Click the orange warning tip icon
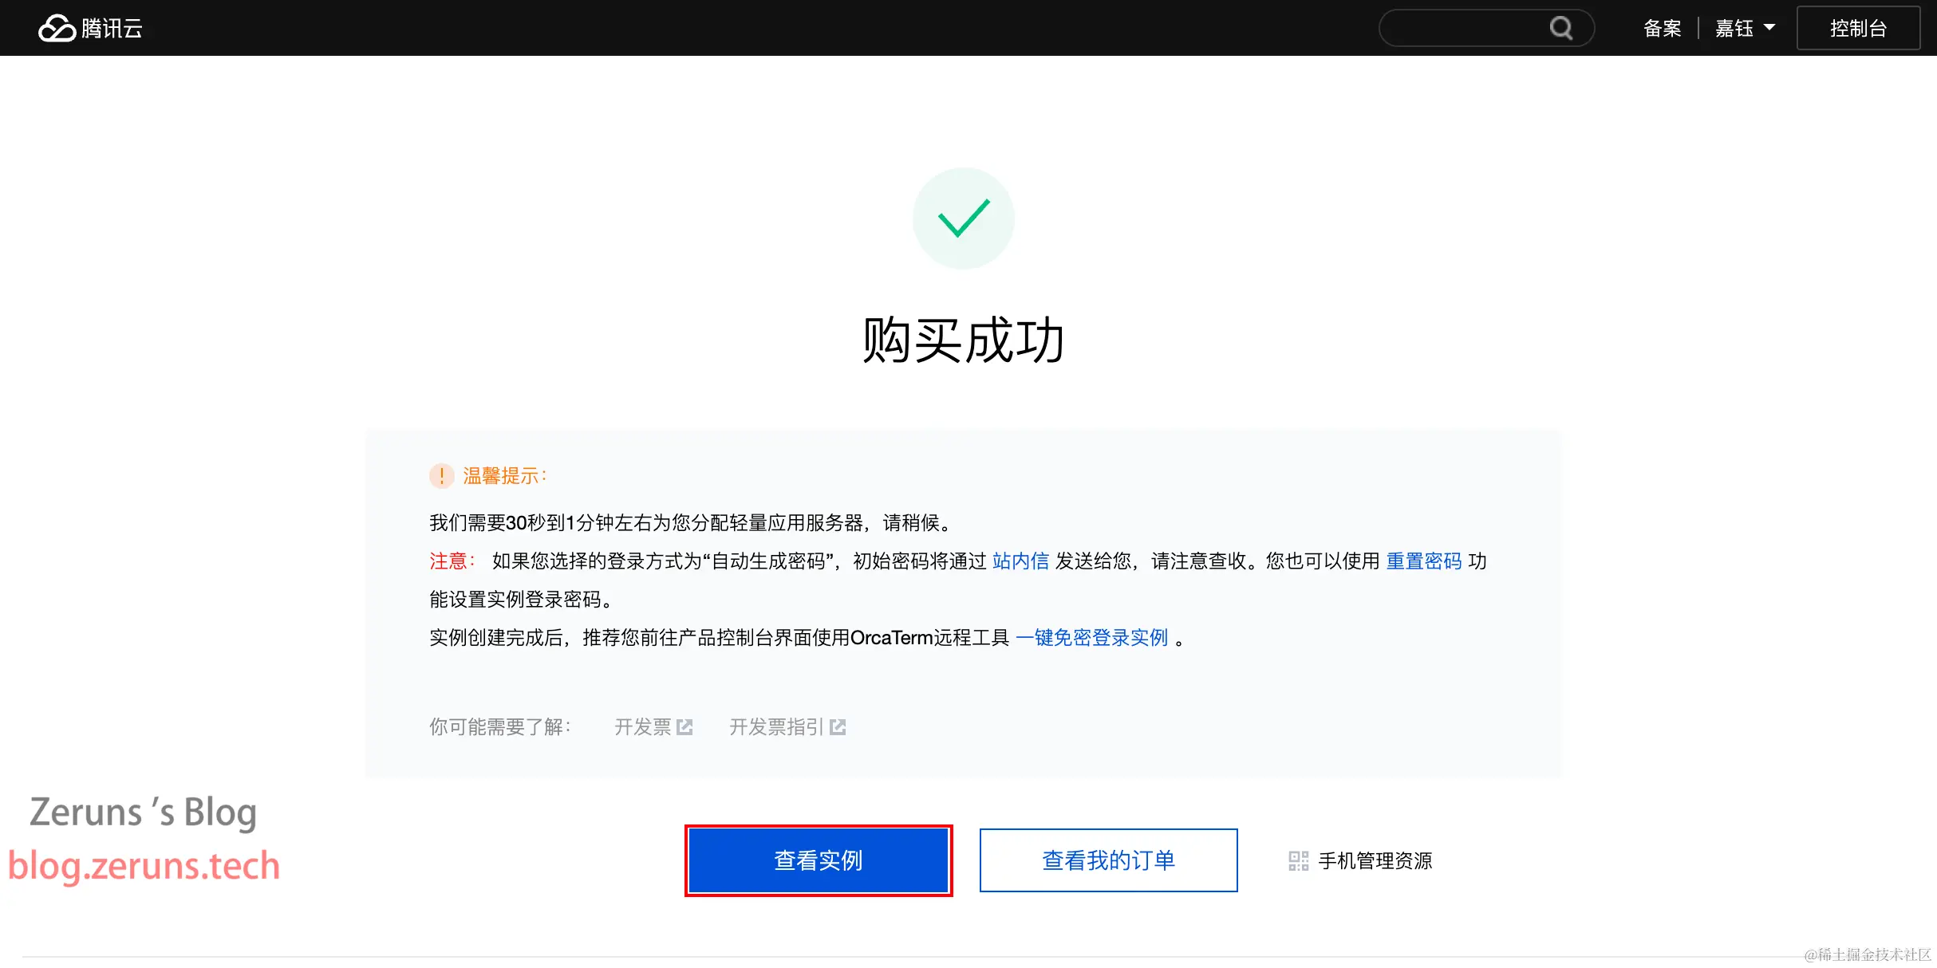Screen dimensions: 1937x968 pos(441,476)
